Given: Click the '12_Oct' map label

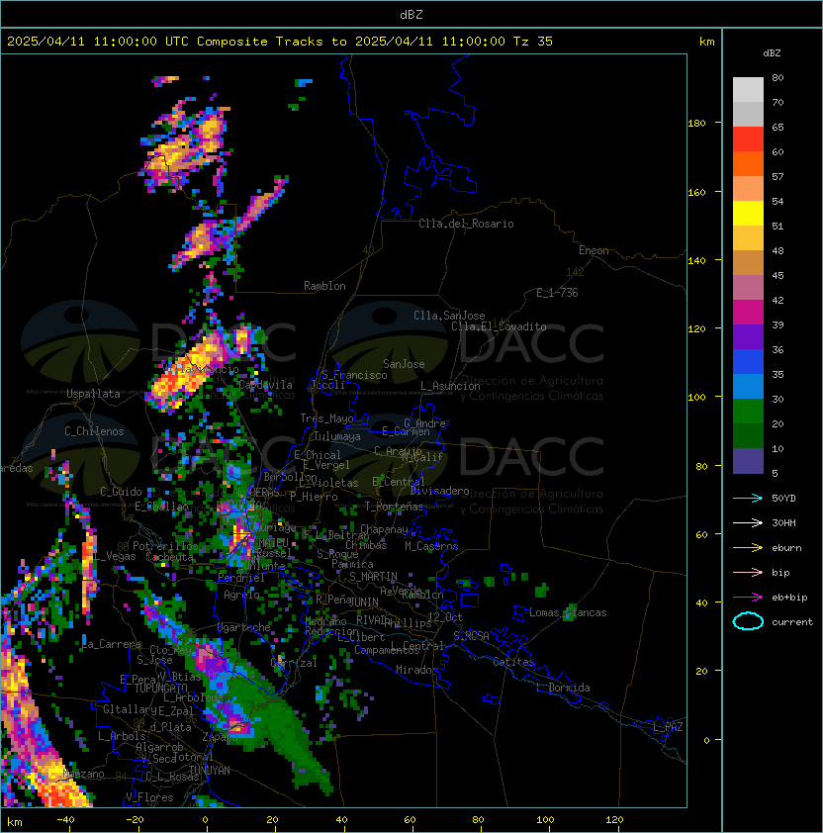Looking at the screenshot, I should coord(445,617).
